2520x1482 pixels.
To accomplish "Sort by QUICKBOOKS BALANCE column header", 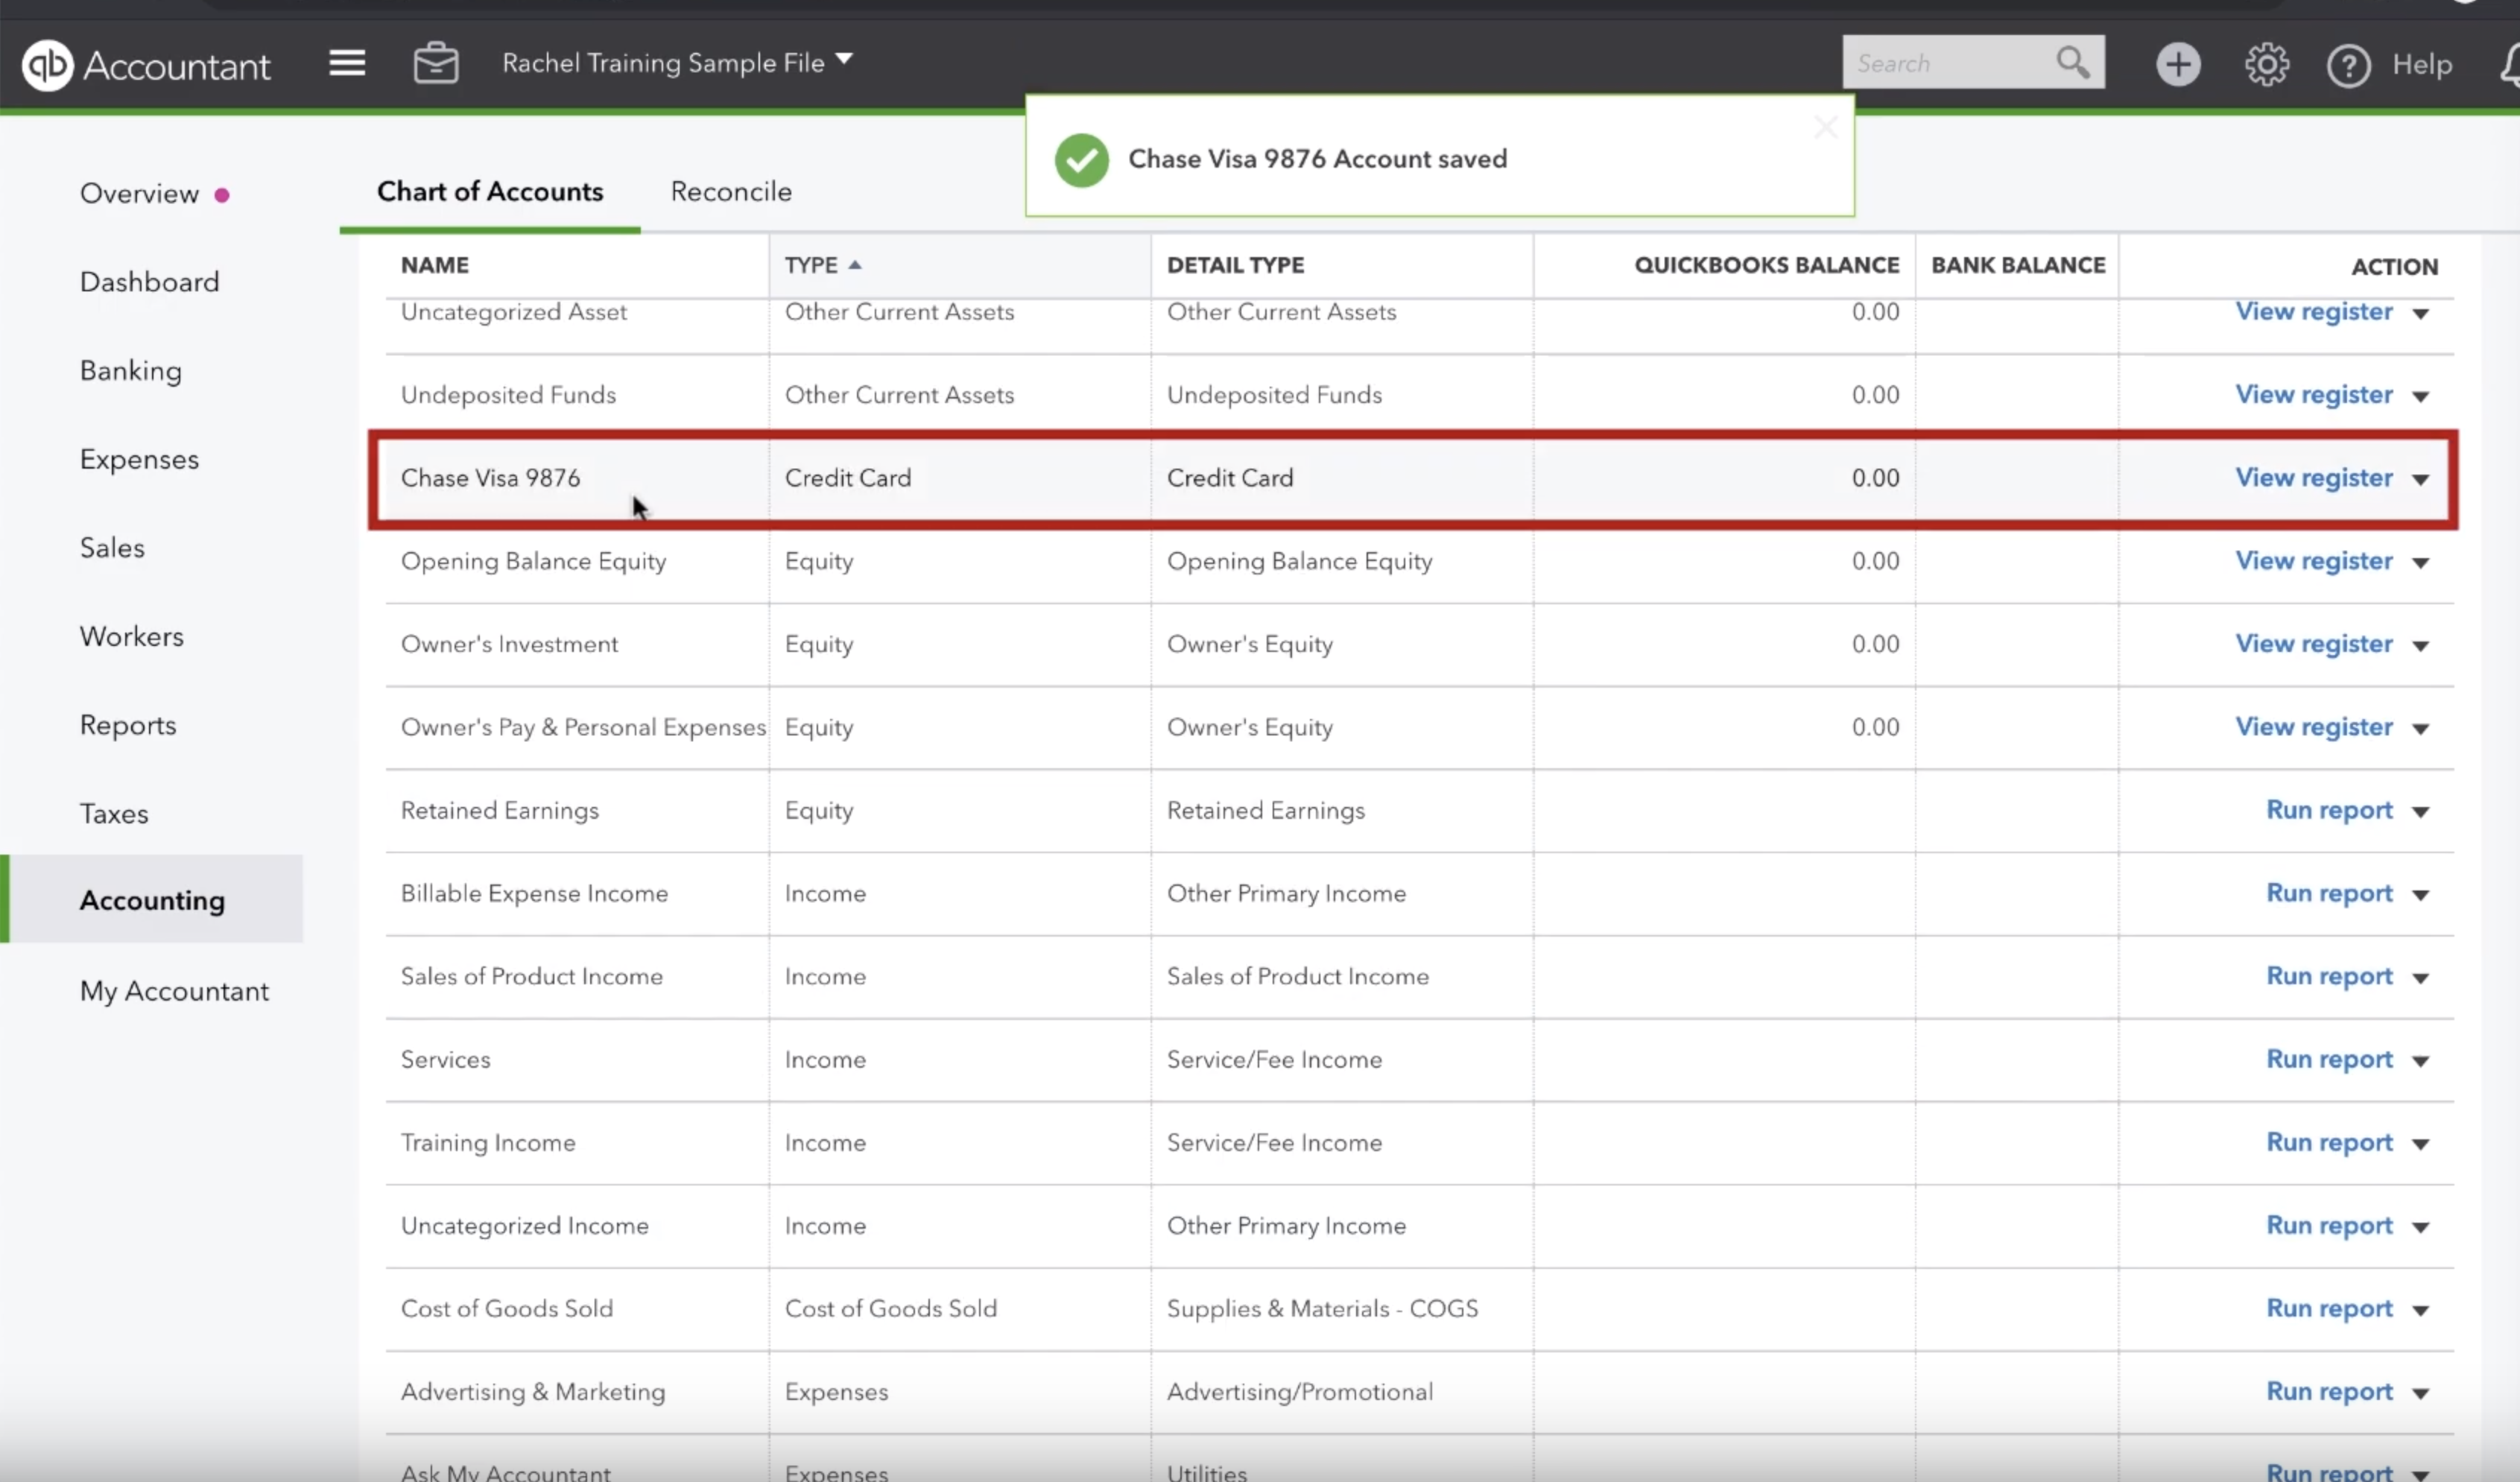I will (x=1766, y=265).
